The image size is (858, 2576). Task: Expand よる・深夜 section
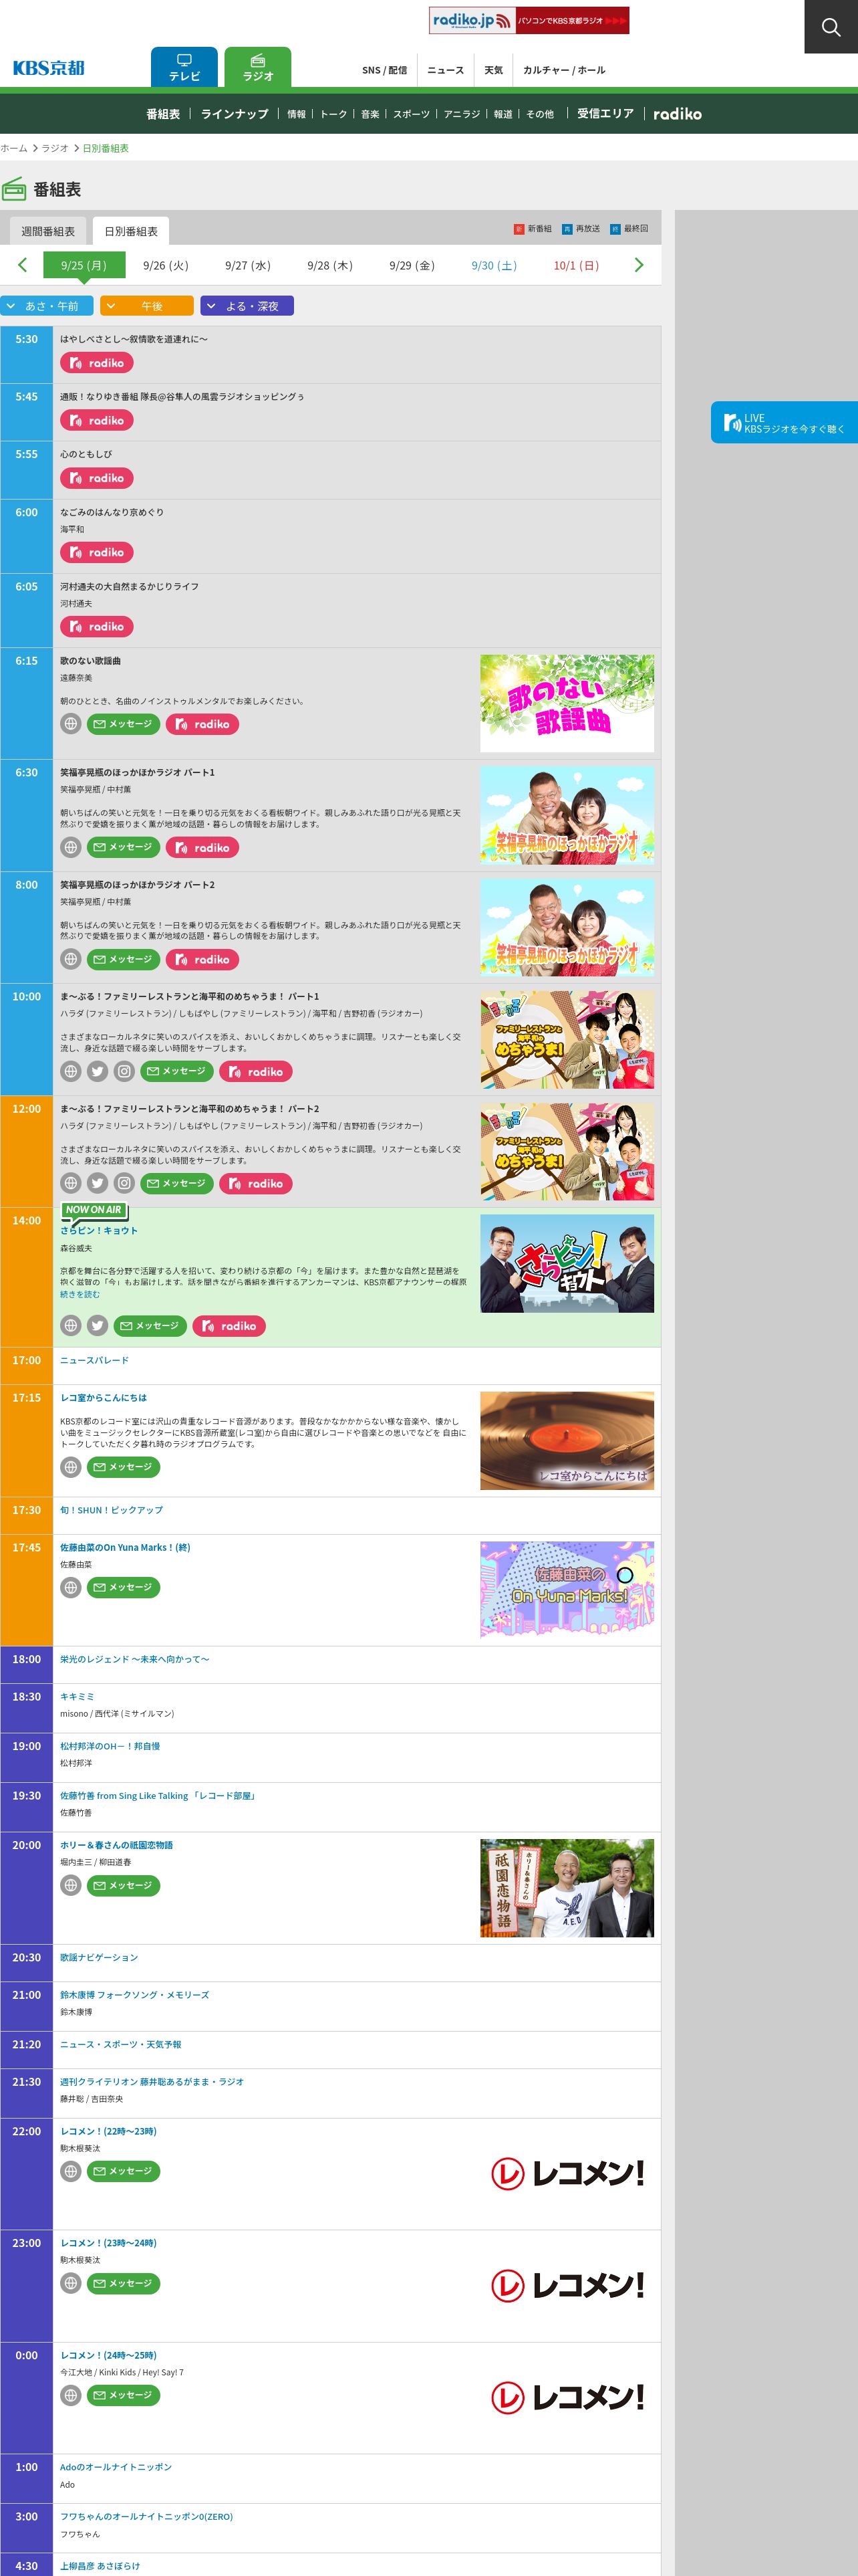[x=247, y=306]
